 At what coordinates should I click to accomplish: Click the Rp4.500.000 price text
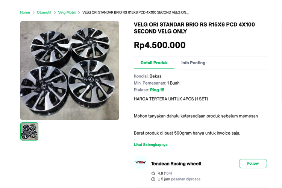click(x=159, y=45)
